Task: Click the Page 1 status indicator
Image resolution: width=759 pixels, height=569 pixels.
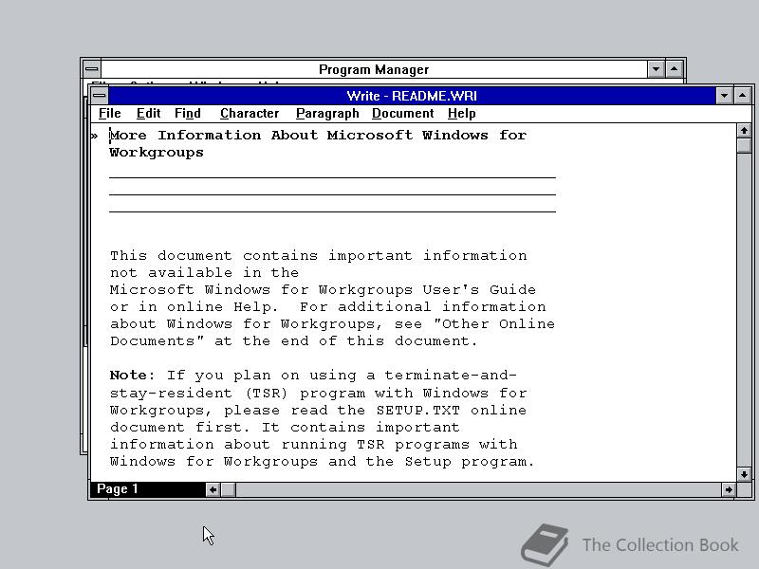Action: coord(148,489)
